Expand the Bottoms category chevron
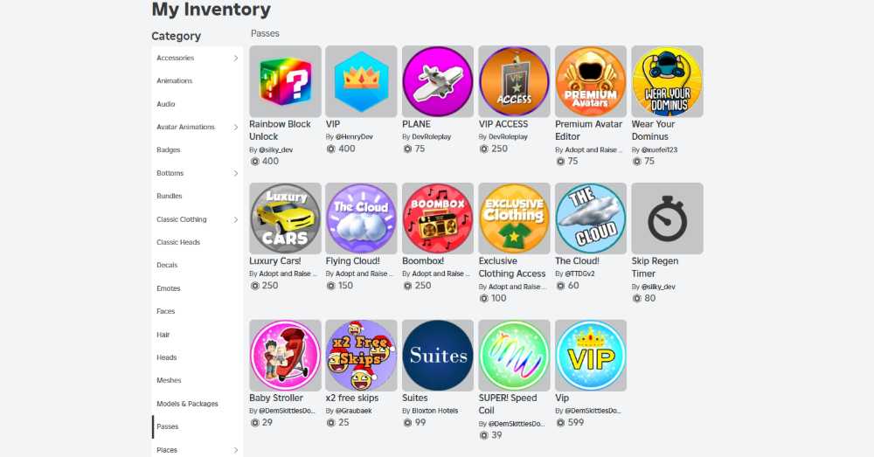This screenshot has height=457, width=874. pos(236,173)
